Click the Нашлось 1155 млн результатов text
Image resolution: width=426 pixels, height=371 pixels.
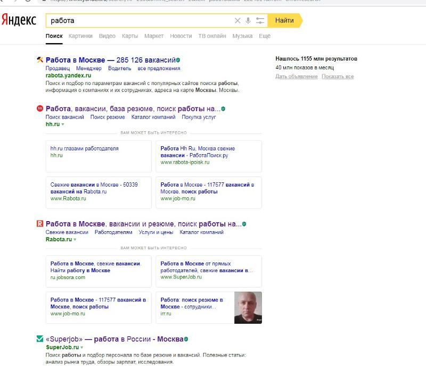316,58
